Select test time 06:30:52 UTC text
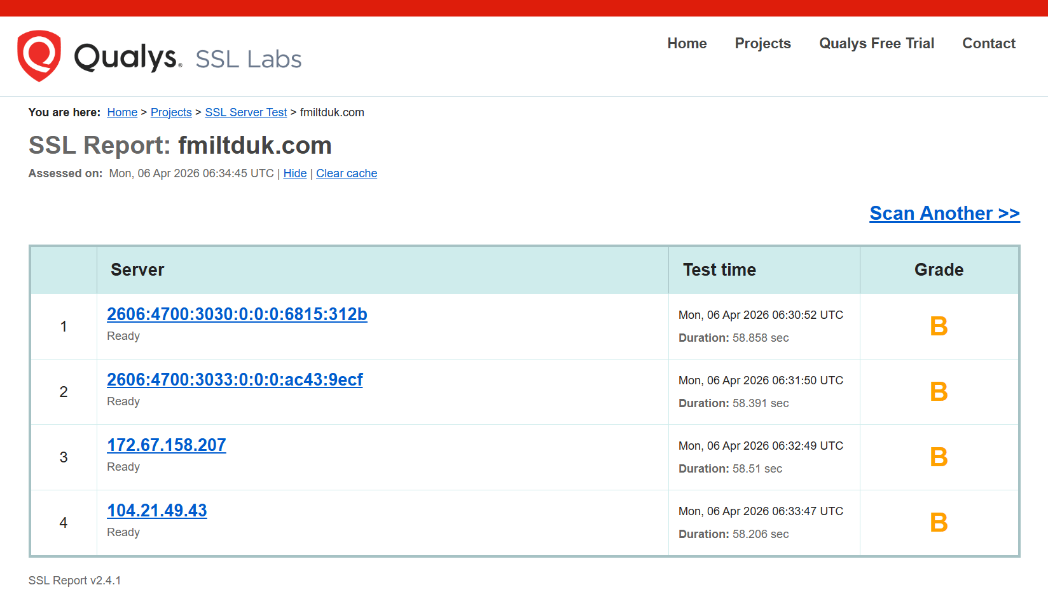This screenshot has width=1048, height=592. click(761, 315)
